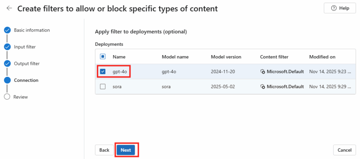Click the Review step empty circle
The width and height of the screenshot is (360, 159).
[x=7, y=97]
